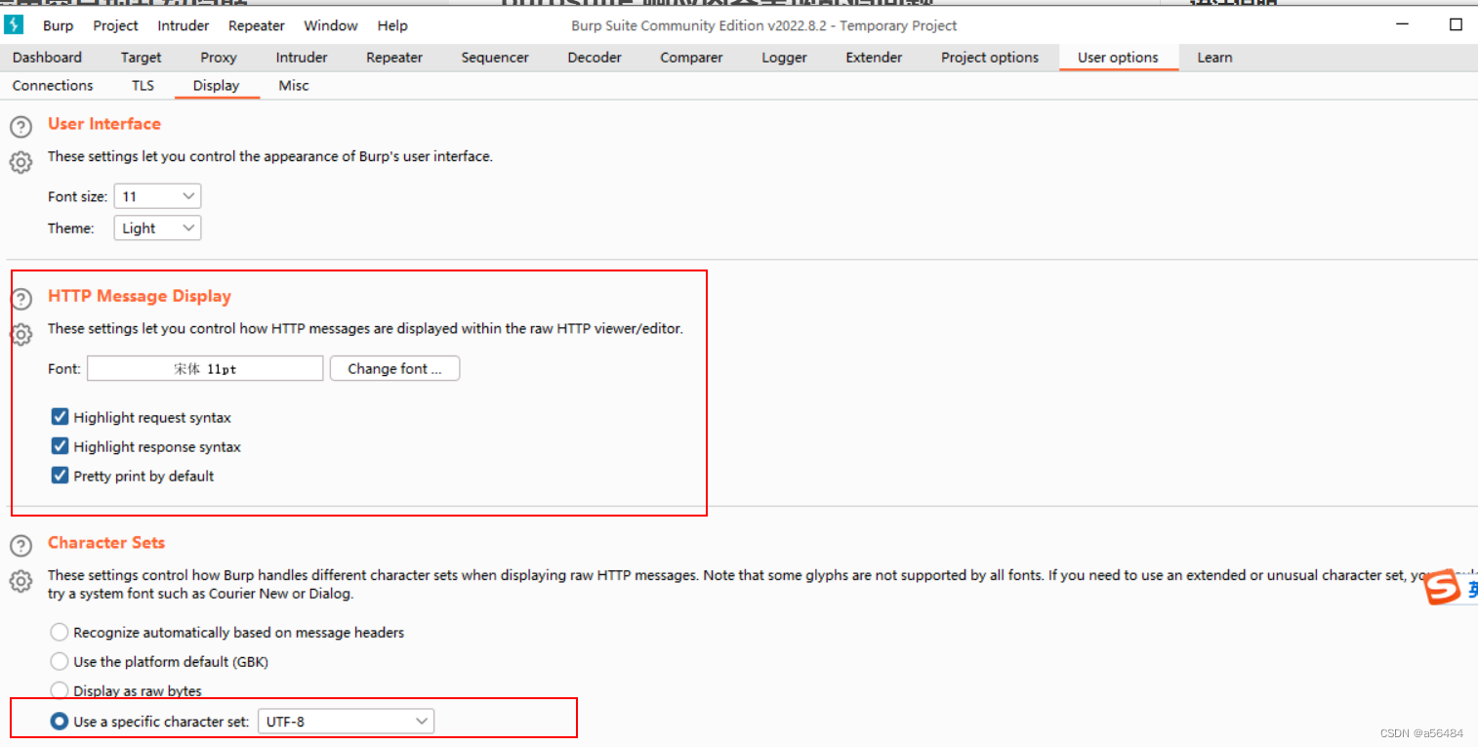Click text about Burp's user interface appearance
Screen dimensions: 1478x747
coord(270,156)
